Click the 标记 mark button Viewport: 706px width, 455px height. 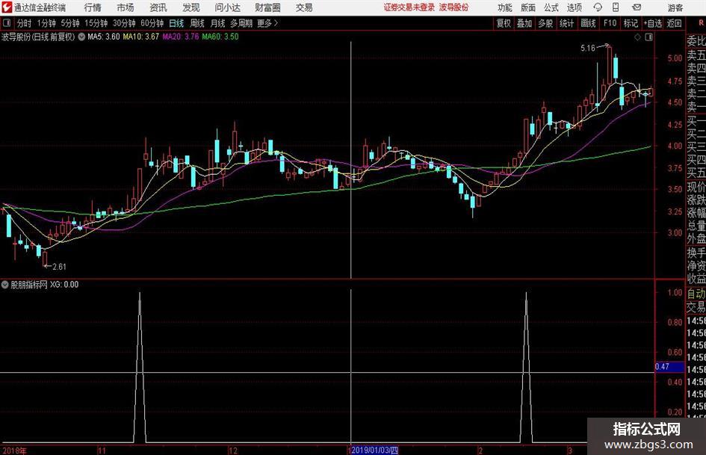[x=631, y=23]
